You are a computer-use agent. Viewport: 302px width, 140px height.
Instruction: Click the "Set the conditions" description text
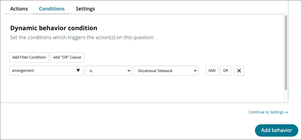pos(82,38)
